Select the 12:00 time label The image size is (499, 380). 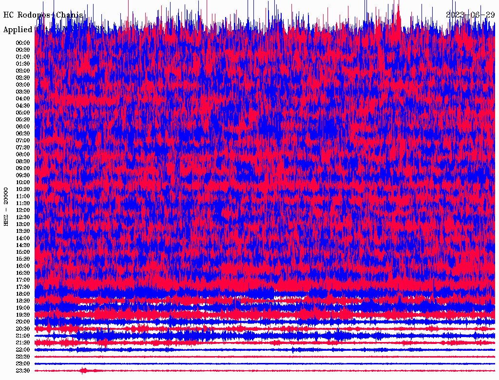pos(23,210)
